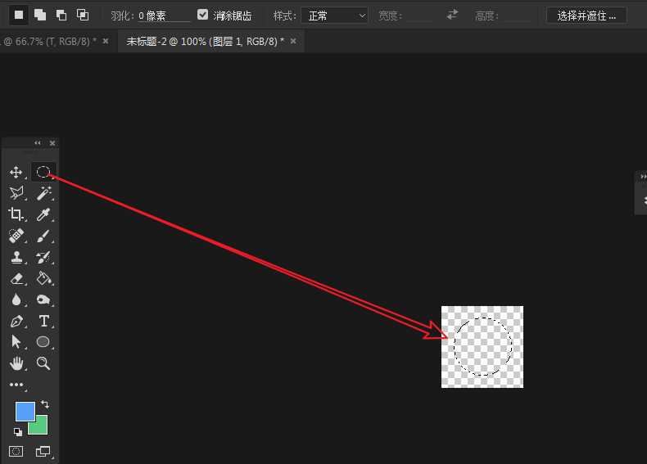The image size is (647, 464).
Task: Select the horizontal Type tool
Action: [x=44, y=321]
